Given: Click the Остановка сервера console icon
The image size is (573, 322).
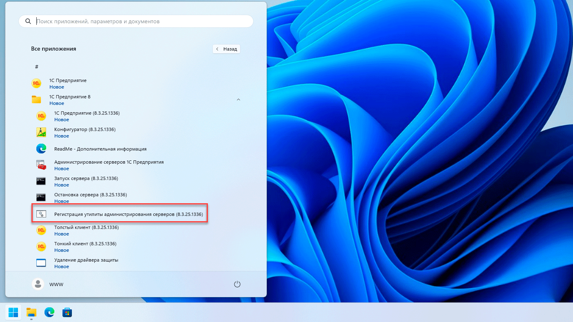Looking at the screenshot, I should (x=41, y=198).
